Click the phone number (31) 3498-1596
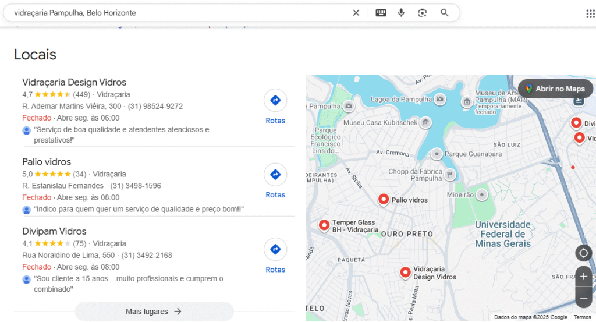 pos(135,186)
